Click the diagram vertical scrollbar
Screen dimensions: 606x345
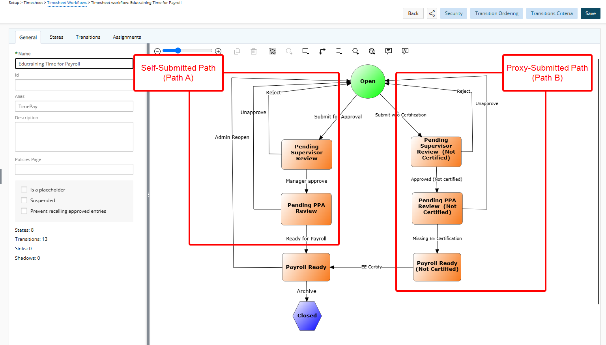click(599, 182)
